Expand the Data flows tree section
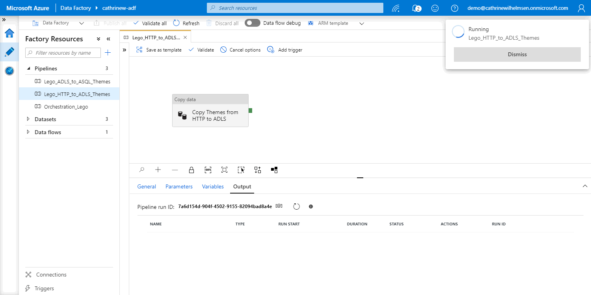The height and width of the screenshot is (295, 591). 28,132
